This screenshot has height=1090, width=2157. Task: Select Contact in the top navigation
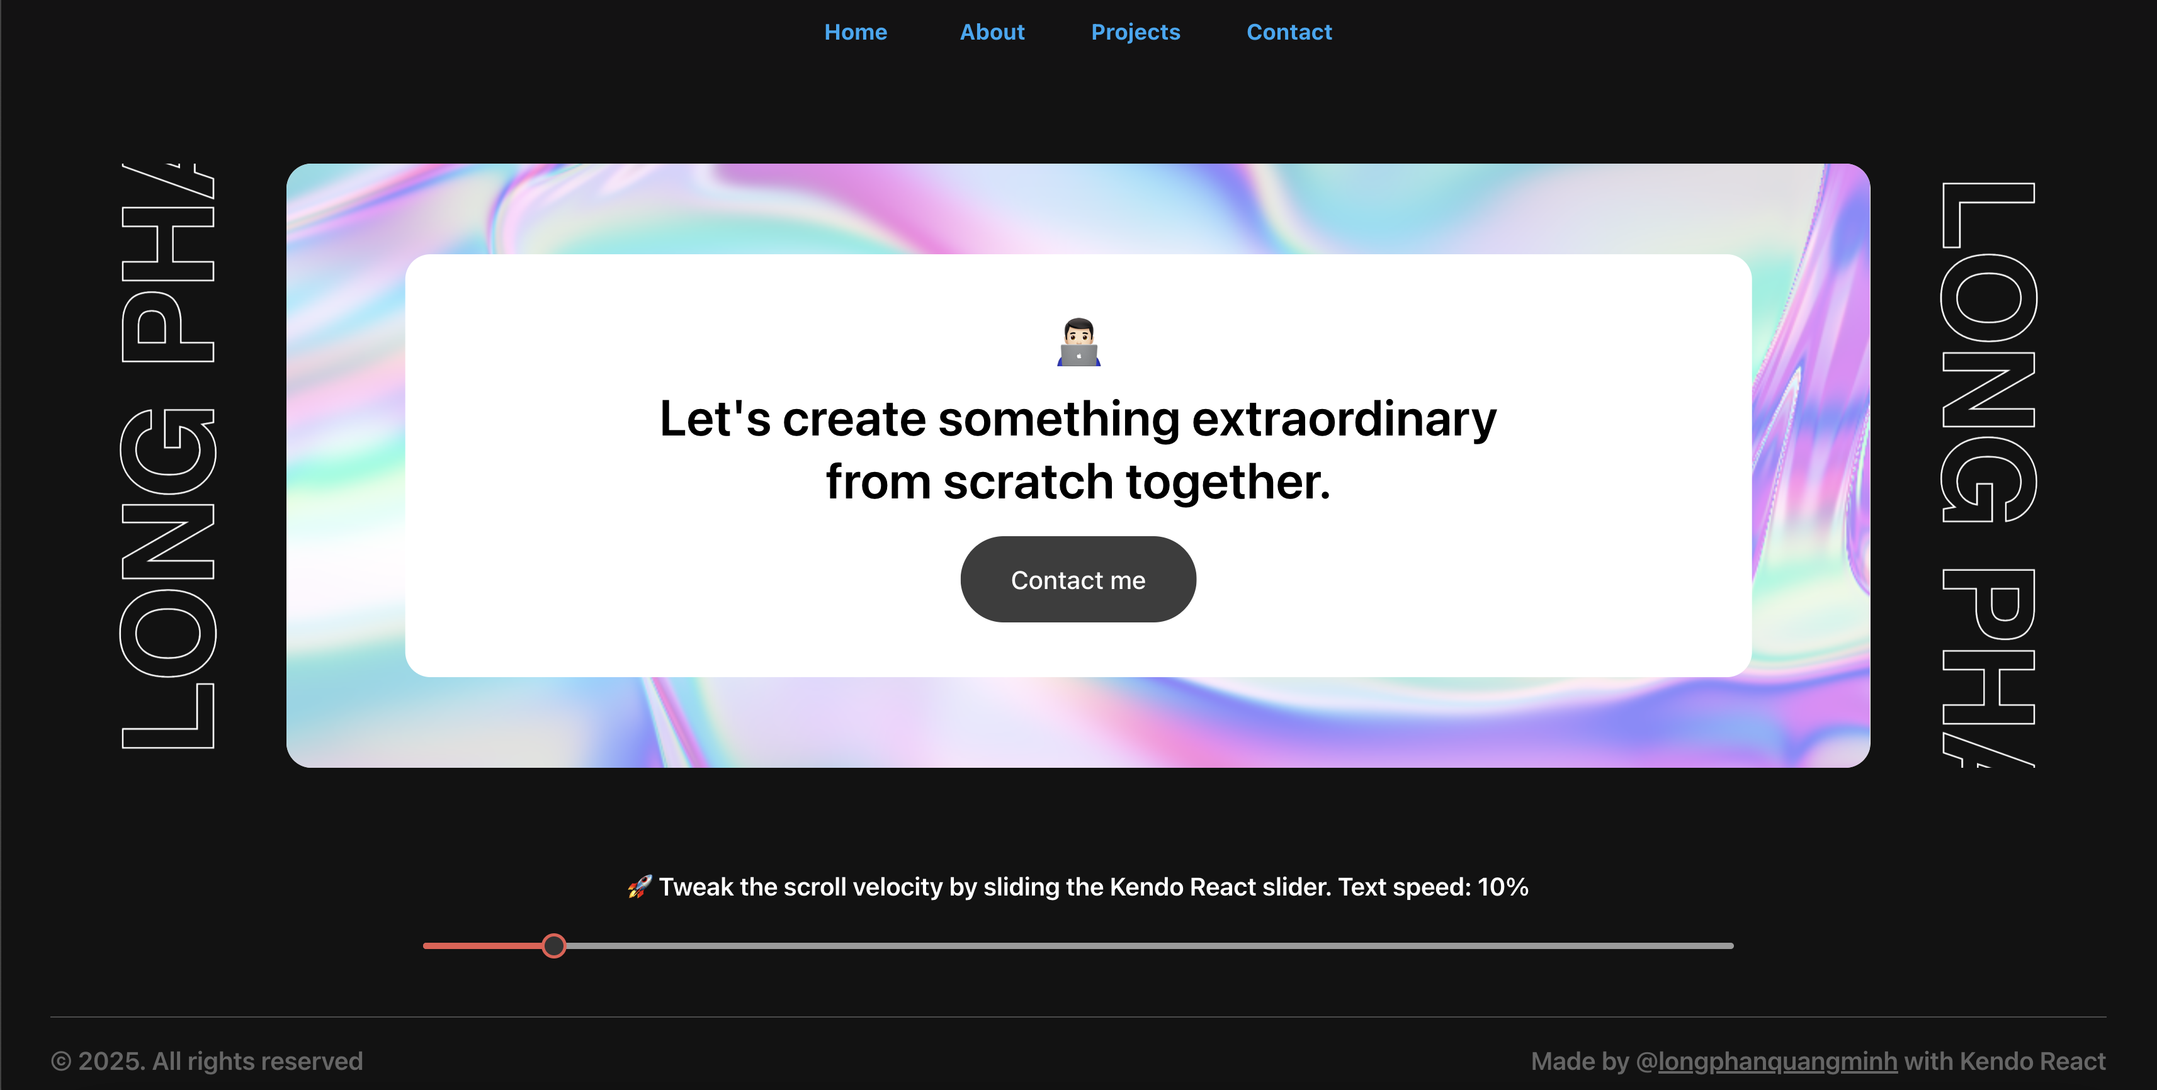[1289, 32]
